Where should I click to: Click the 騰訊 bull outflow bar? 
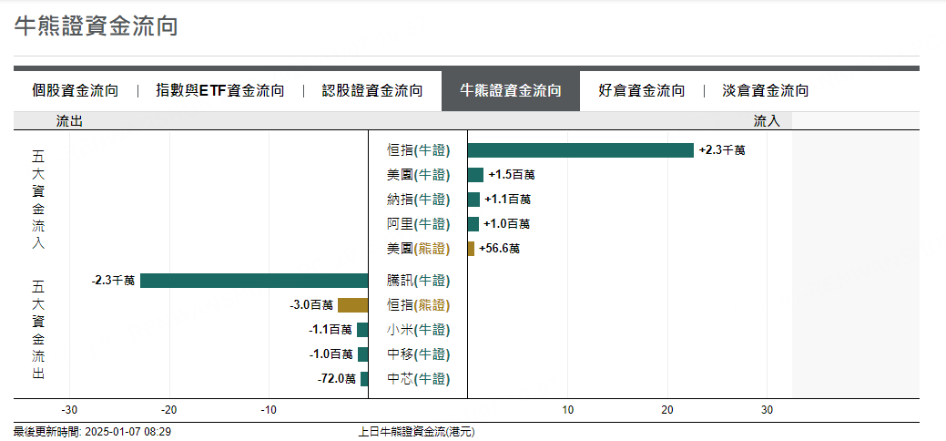254,281
